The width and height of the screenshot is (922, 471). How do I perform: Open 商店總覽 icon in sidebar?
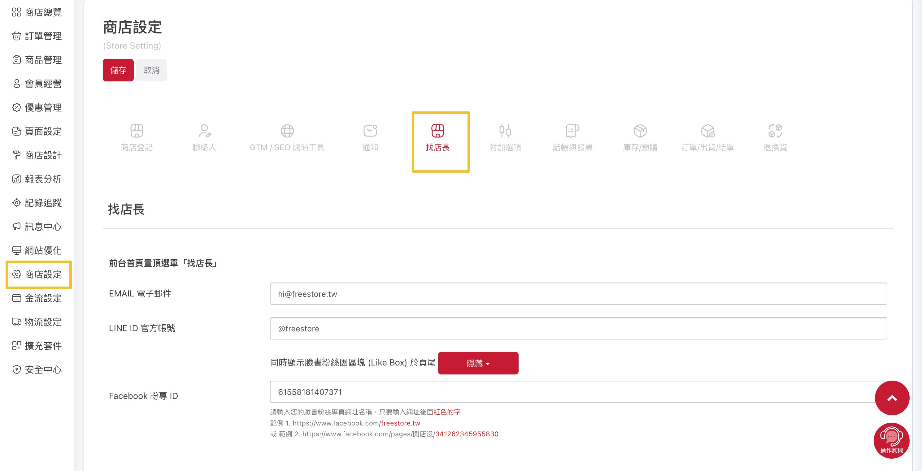[16, 12]
